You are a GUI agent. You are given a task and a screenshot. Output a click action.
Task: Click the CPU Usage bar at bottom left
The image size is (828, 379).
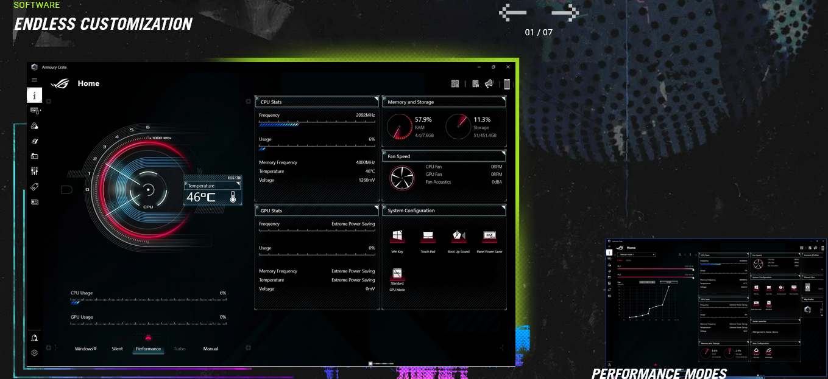coord(148,302)
